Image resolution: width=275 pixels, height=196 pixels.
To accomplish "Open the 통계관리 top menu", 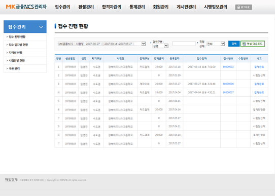I will [137, 7].
